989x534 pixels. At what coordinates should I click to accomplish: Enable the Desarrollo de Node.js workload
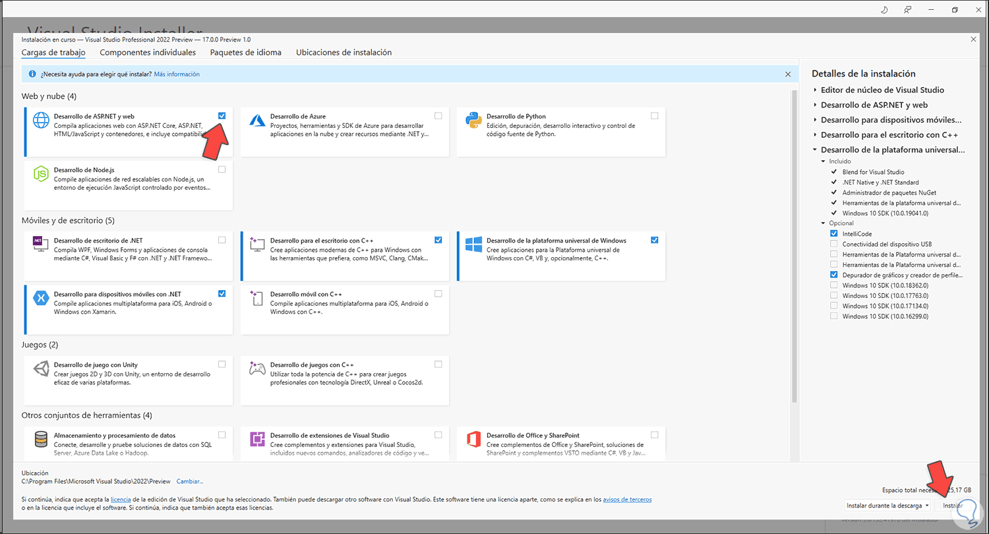point(222,169)
